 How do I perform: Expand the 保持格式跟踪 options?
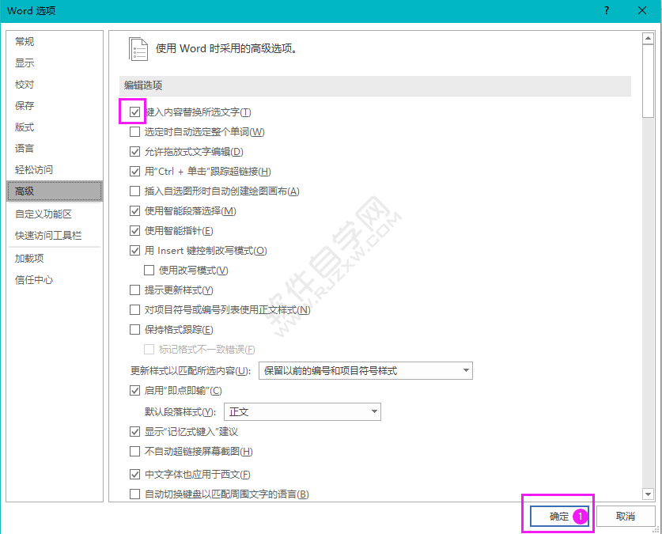coord(134,329)
